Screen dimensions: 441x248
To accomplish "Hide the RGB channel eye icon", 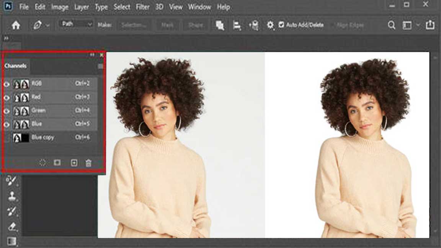I will pos(7,83).
